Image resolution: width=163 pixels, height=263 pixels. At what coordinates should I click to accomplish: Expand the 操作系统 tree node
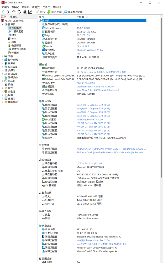pos(3,60)
